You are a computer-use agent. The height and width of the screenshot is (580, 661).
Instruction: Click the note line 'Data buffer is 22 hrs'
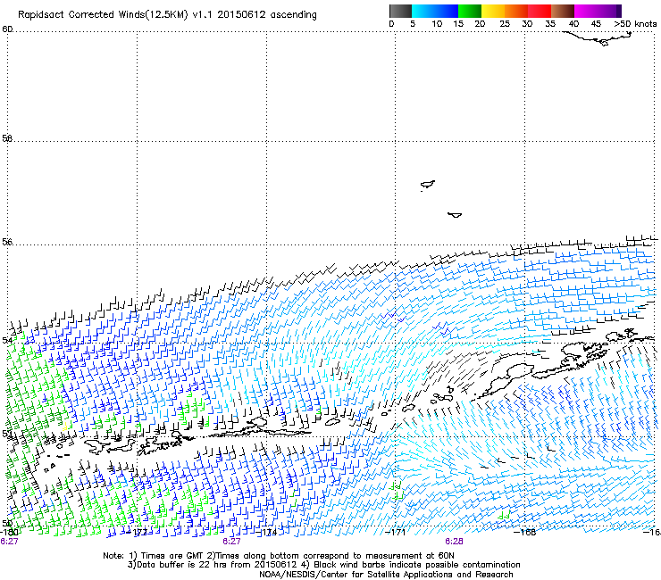[x=323, y=565]
